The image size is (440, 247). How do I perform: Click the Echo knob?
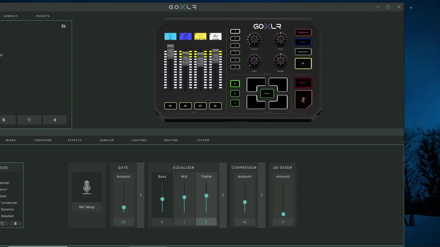pyautogui.click(x=254, y=62)
